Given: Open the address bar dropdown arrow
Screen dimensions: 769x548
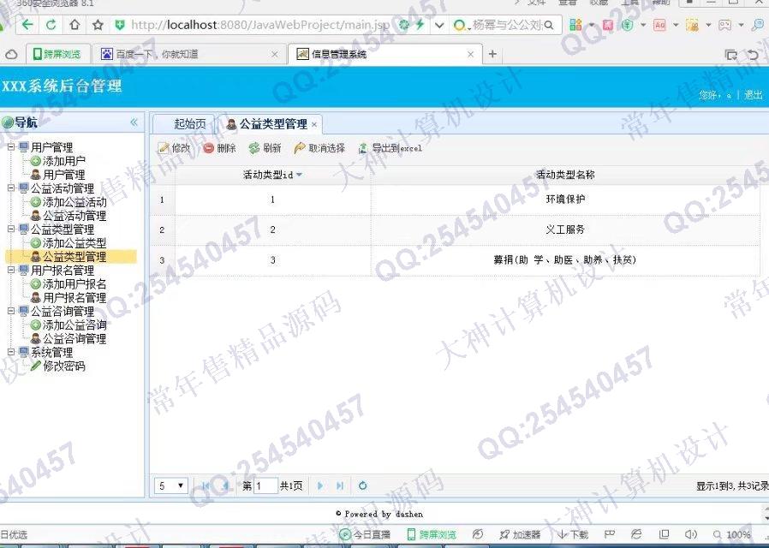Looking at the screenshot, I should click(439, 25).
